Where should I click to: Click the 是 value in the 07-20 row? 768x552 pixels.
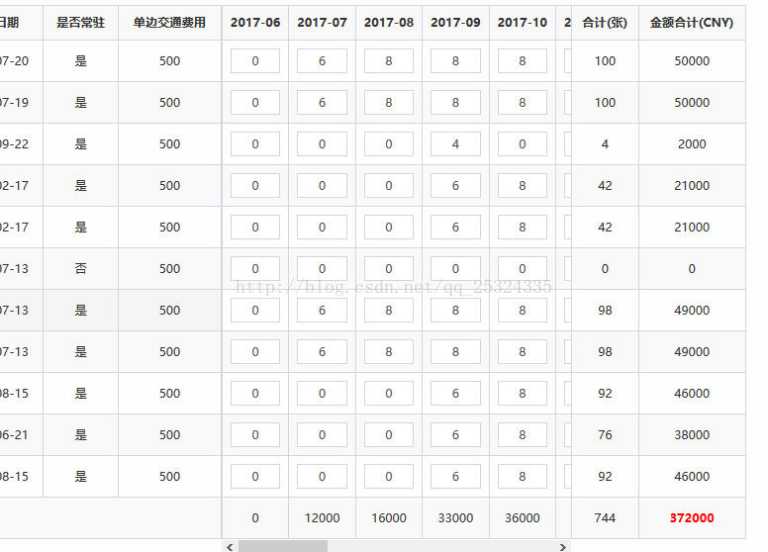(81, 61)
